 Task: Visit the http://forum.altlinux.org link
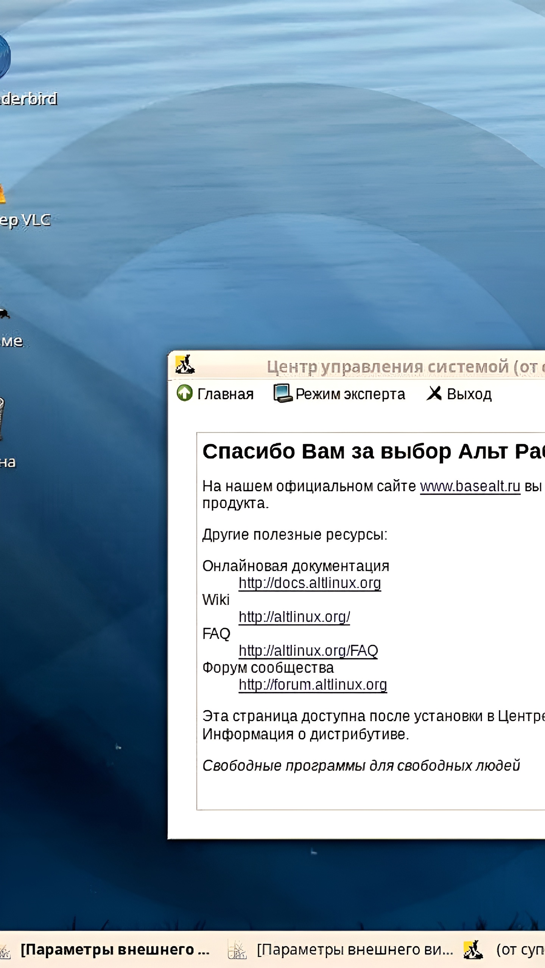pyautogui.click(x=313, y=685)
